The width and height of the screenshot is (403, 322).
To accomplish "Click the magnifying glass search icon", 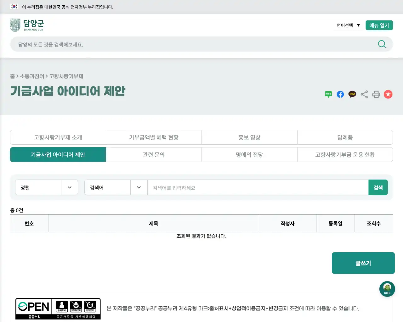I will [x=382, y=44].
